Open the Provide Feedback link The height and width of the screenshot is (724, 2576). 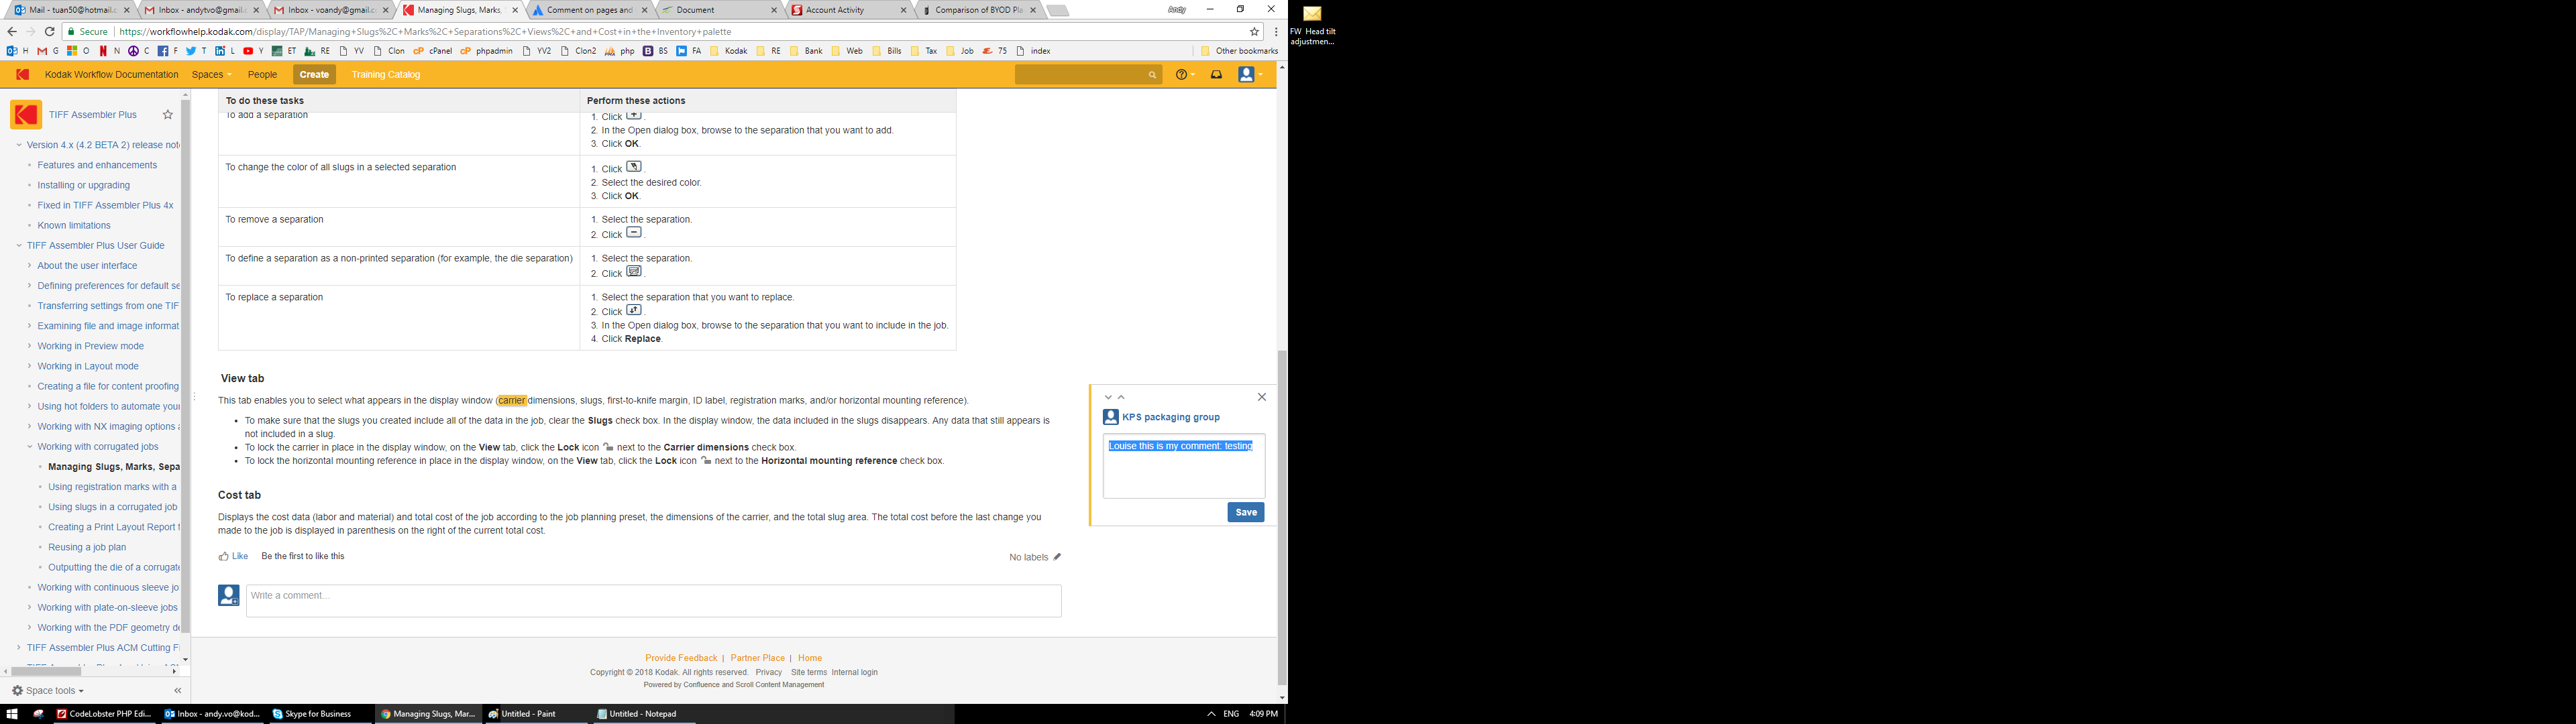coord(681,658)
